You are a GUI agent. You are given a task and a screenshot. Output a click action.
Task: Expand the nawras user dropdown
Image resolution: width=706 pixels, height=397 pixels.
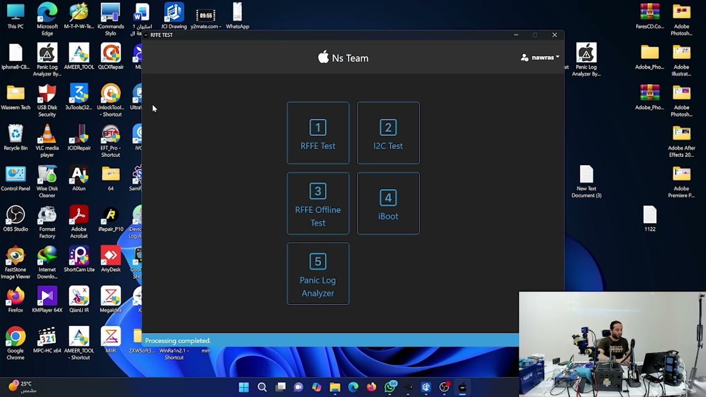click(x=540, y=57)
